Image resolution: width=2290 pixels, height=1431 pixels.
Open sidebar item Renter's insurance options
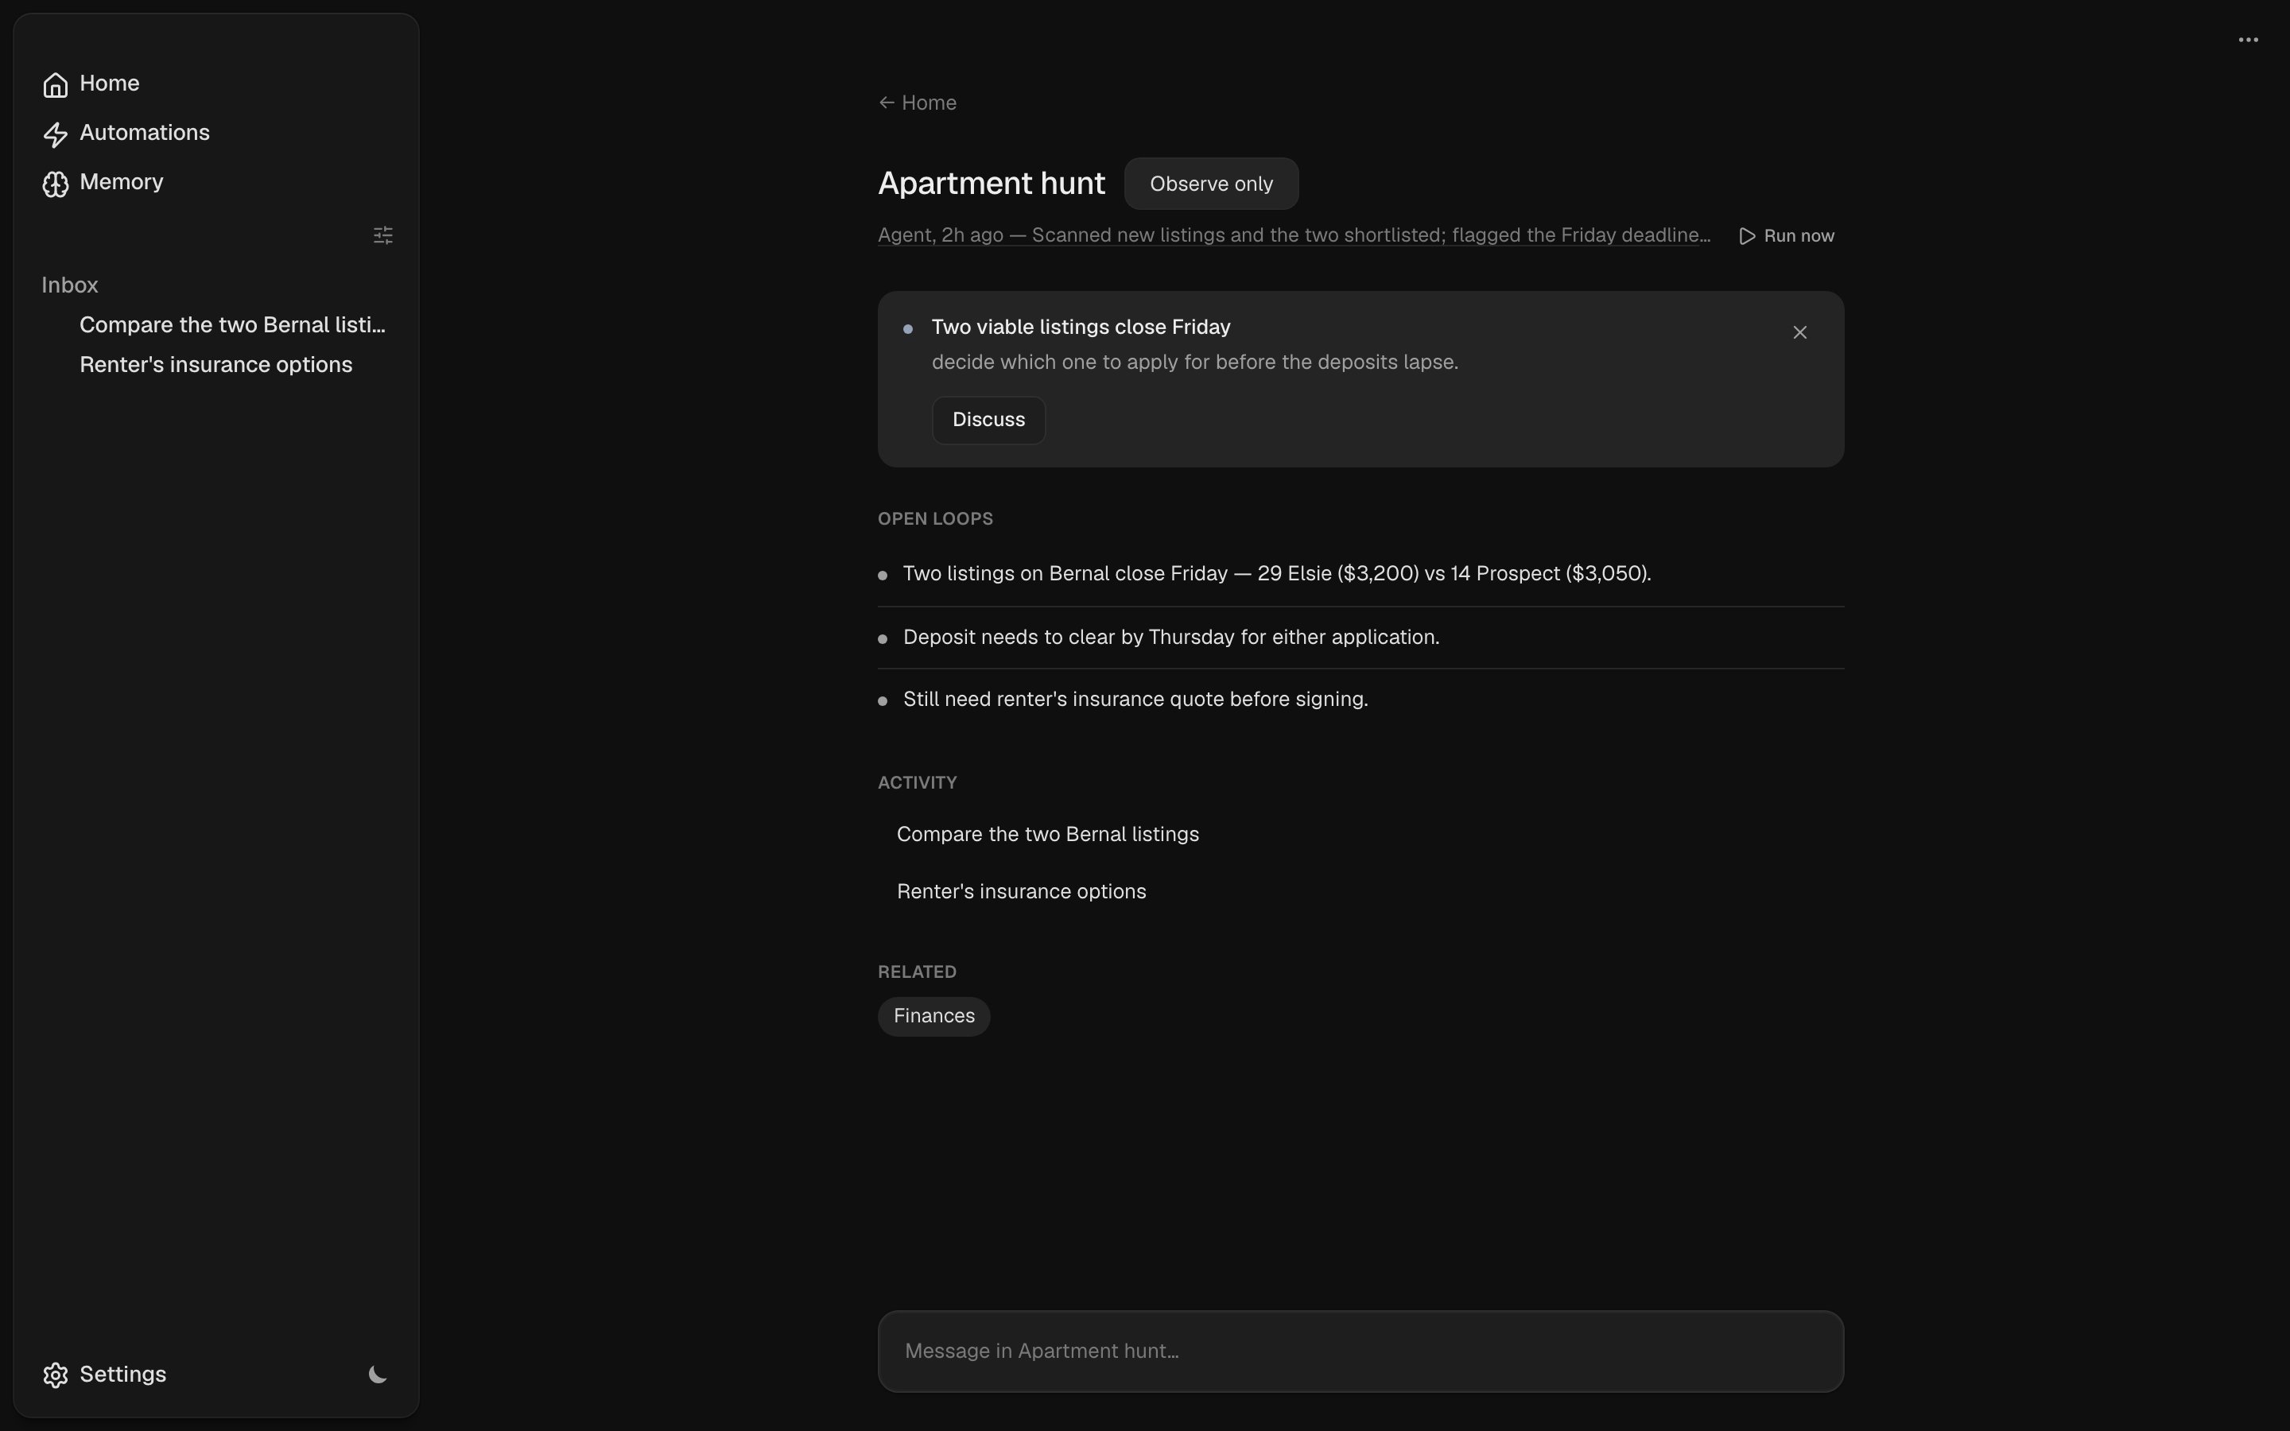(x=215, y=364)
